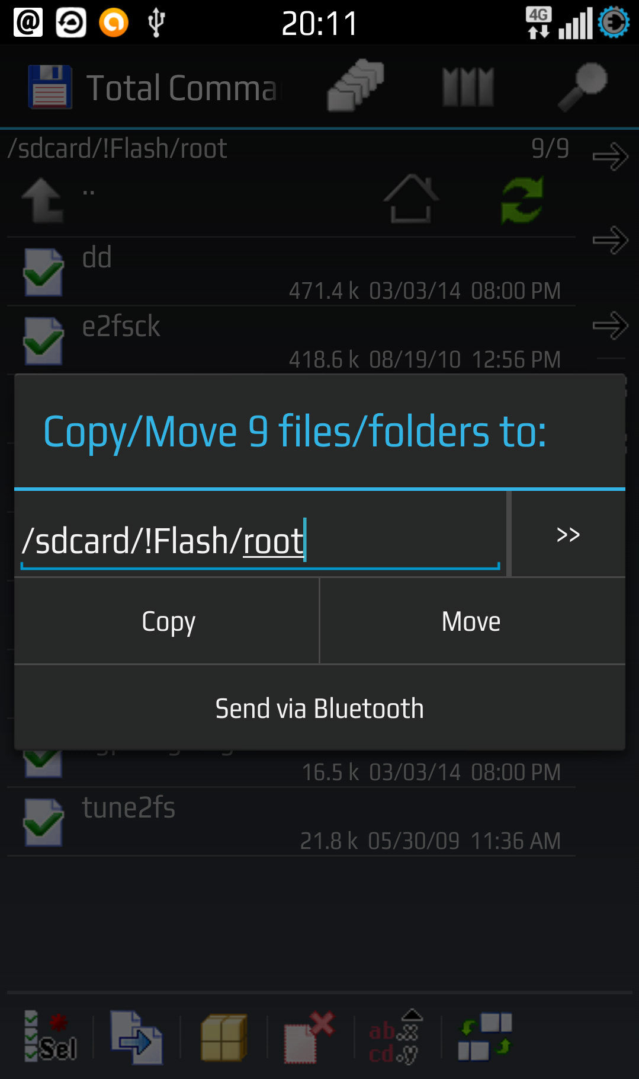Screen dimensions: 639x1079
Task: Uncheck the tune2fs file checkbox
Action: 43,822
